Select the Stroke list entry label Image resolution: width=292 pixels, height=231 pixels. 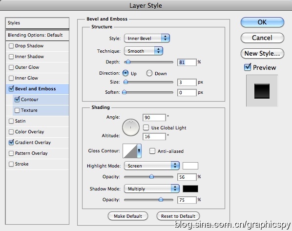click(x=22, y=164)
